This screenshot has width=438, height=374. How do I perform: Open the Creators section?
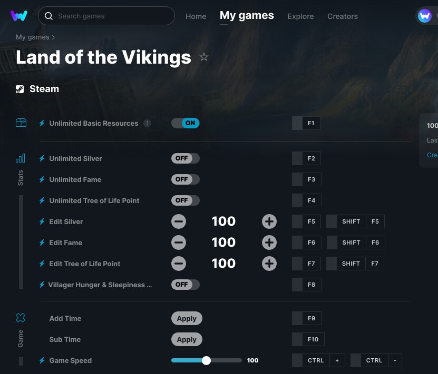[342, 16]
